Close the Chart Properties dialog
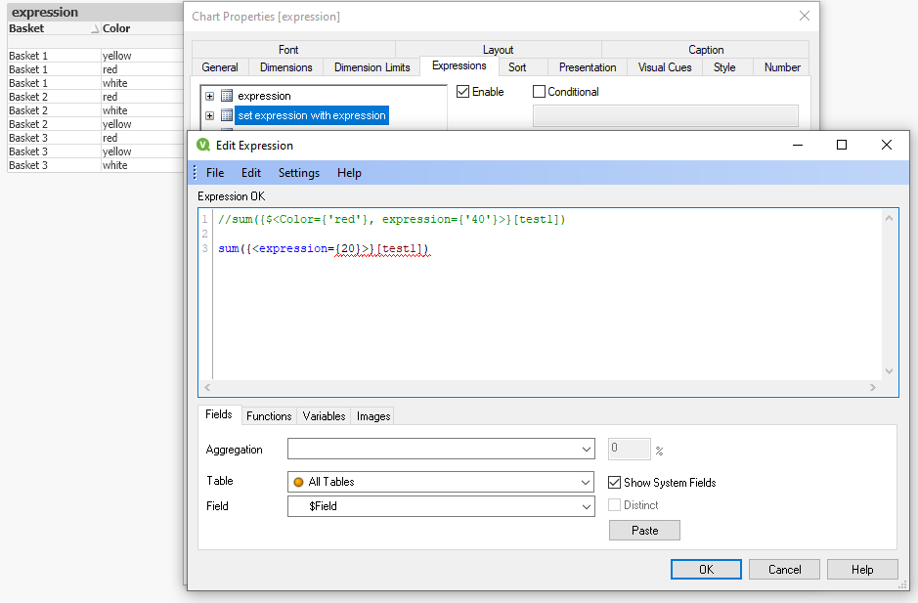The image size is (918, 603). (x=805, y=16)
